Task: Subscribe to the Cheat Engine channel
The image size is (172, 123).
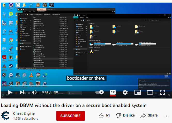Action: point(70,116)
